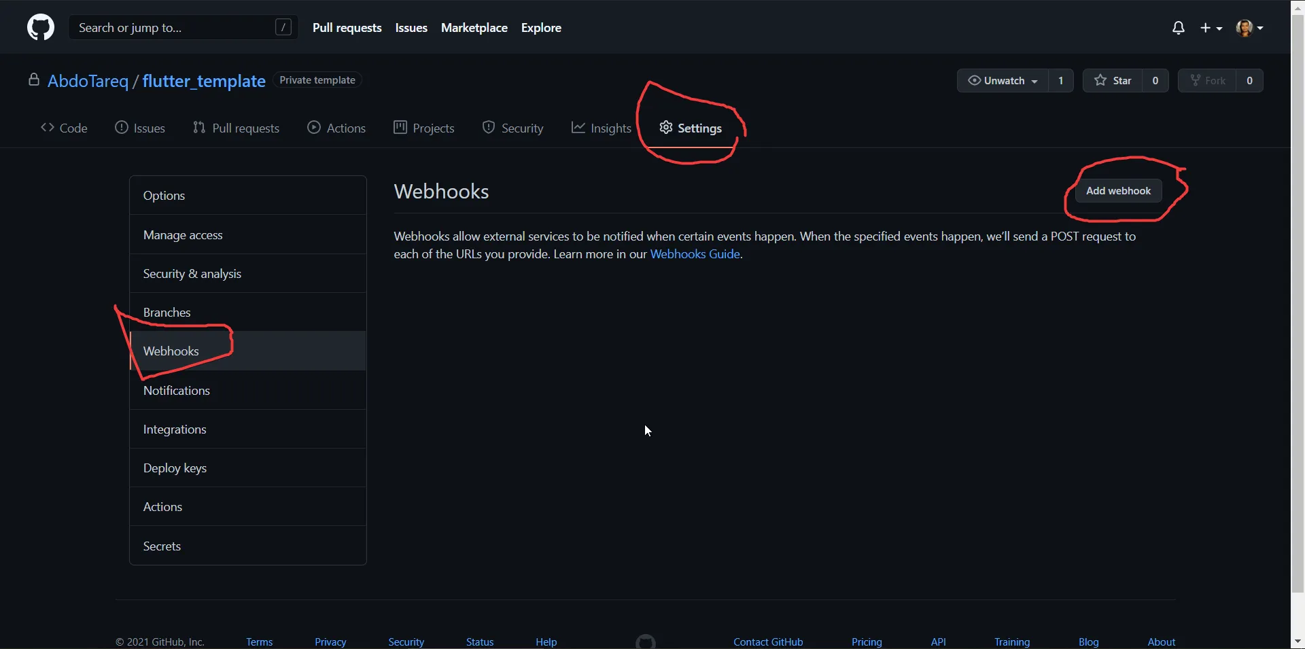Open the Webhooks Guide link
Screen dimensions: 1305x649
(695, 253)
